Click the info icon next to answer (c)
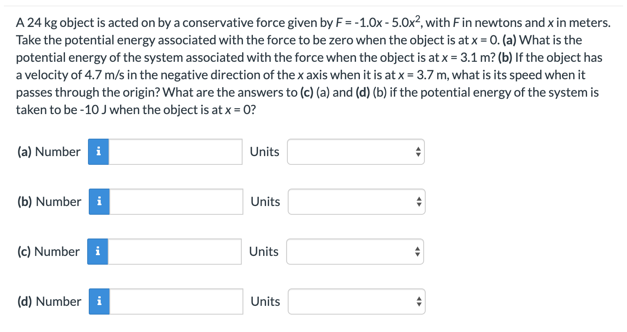627x332 pixels. [99, 251]
